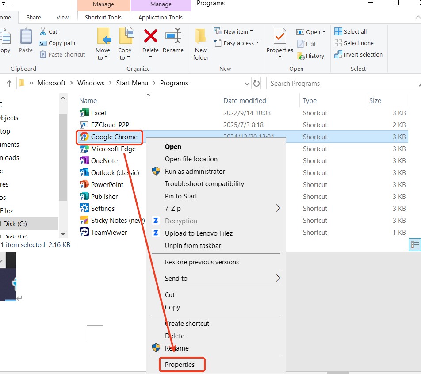This screenshot has width=421, height=374.
Task: Choose Troubleshoot compatibility
Action: [204, 183]
